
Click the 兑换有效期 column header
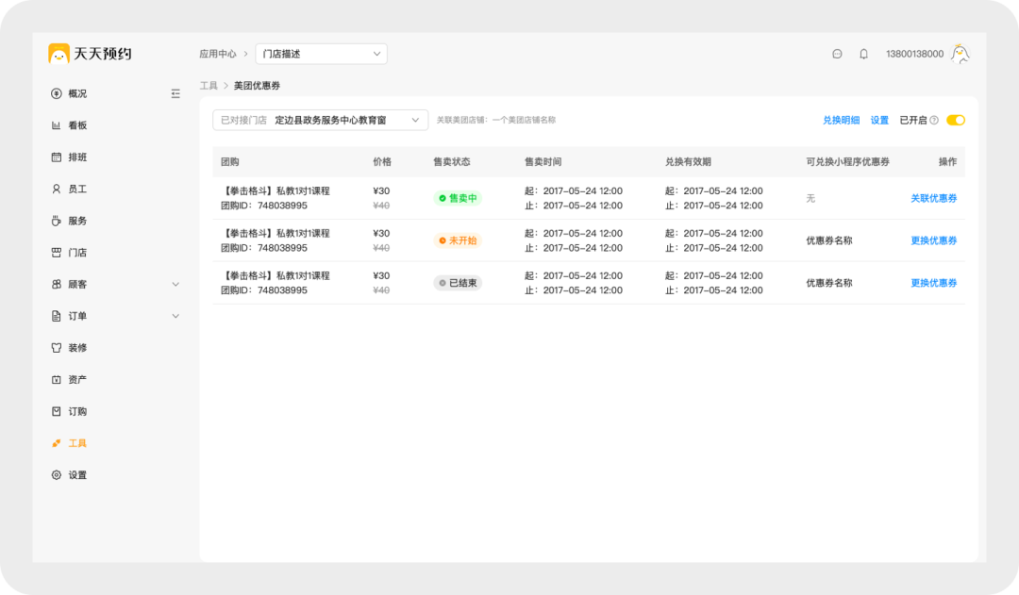688,162
